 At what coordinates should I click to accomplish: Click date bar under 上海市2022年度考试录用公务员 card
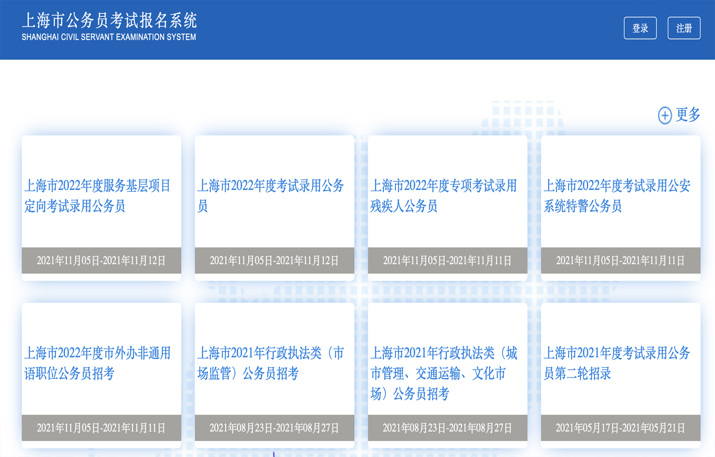tap(274, 260)
